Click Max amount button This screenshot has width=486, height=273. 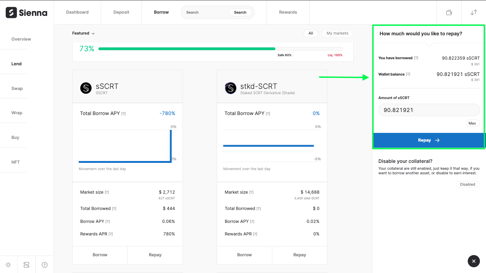point(472,123)
